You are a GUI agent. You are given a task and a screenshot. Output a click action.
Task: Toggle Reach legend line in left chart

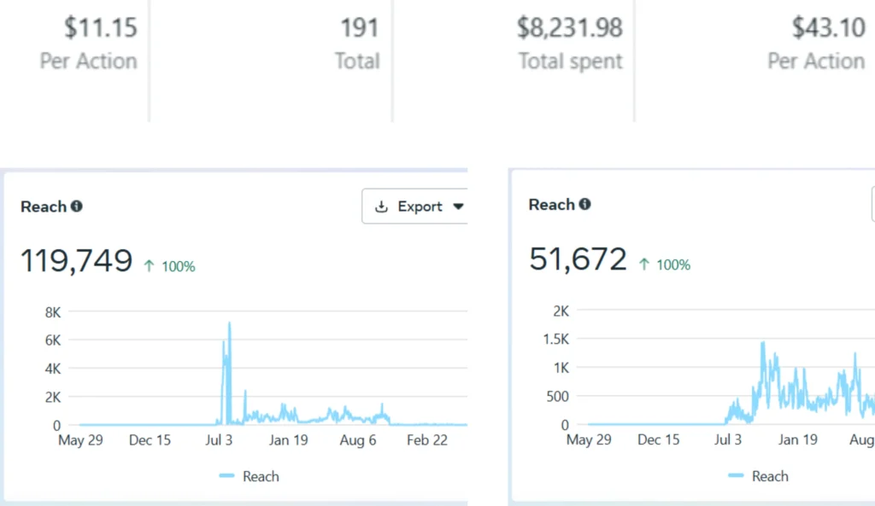click(227, 476)
